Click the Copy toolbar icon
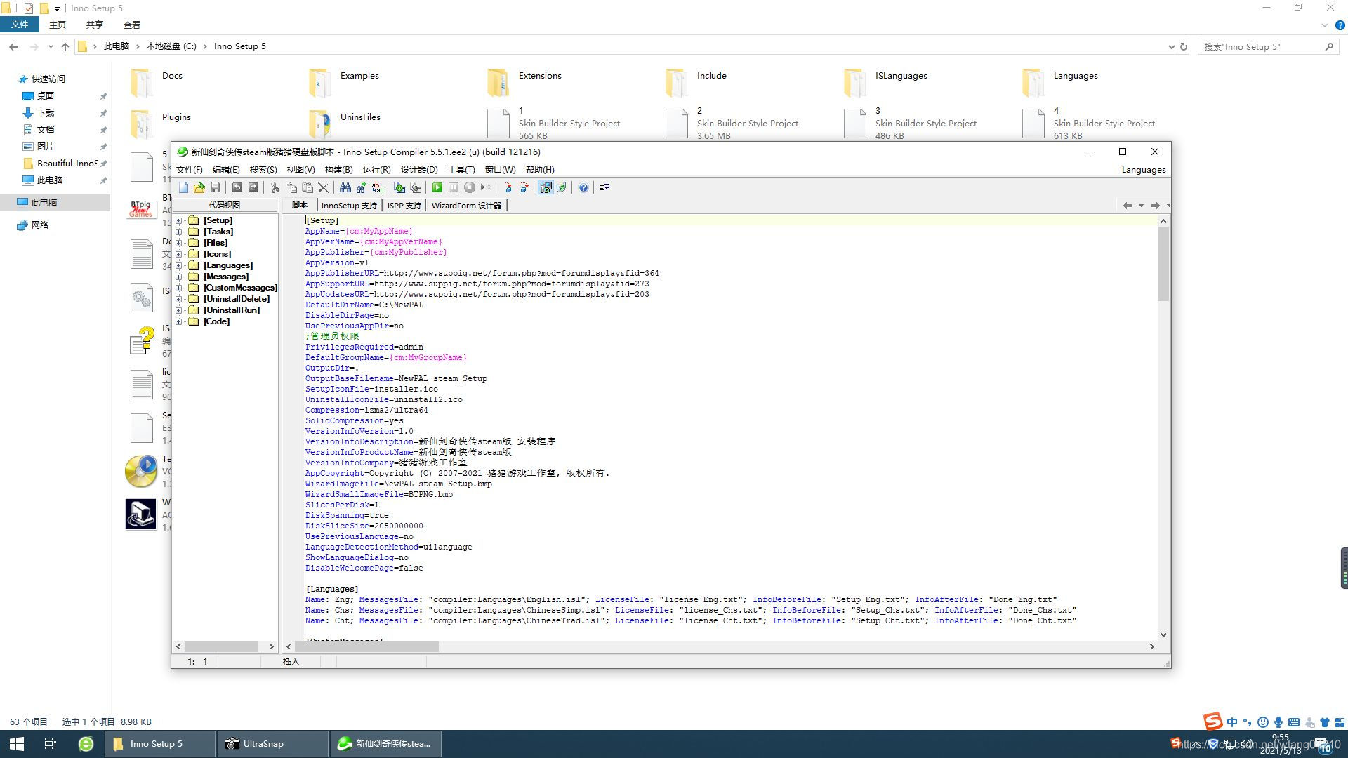Screen dimensions: 1348x758 coord(291,187)
